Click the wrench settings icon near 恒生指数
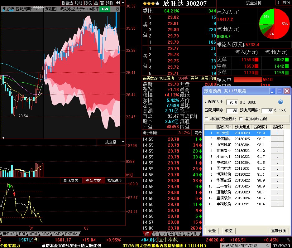This screenshot has width=292, height=248. click(x=289, y=240)
